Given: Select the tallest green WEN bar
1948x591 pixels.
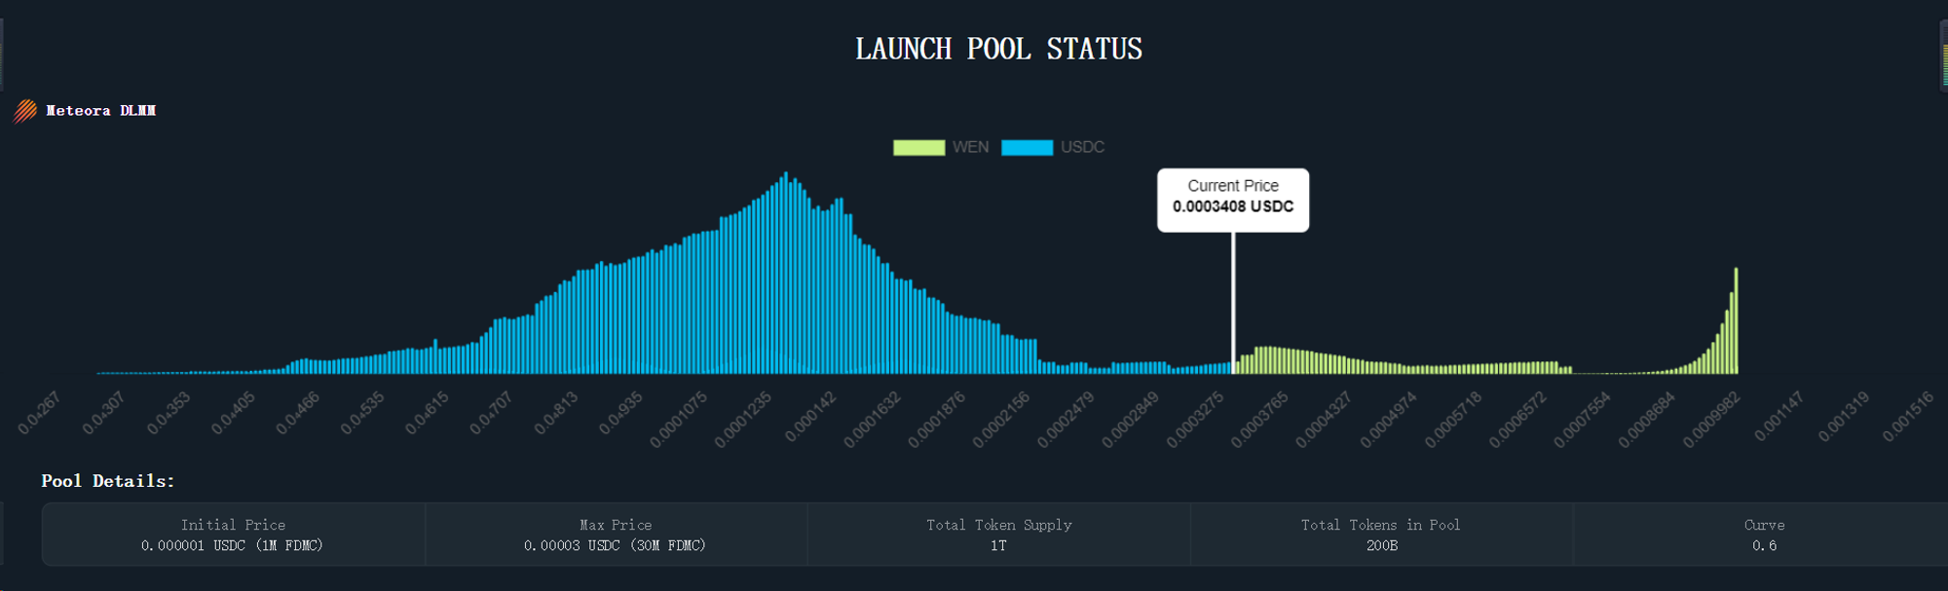Looking at the screenshot, I should [x=1736, y=321].
